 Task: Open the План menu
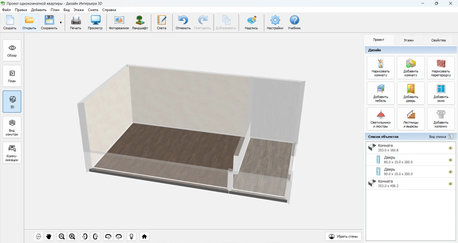point(55,10)
